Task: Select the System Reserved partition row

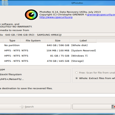Action: pos(57,51)
